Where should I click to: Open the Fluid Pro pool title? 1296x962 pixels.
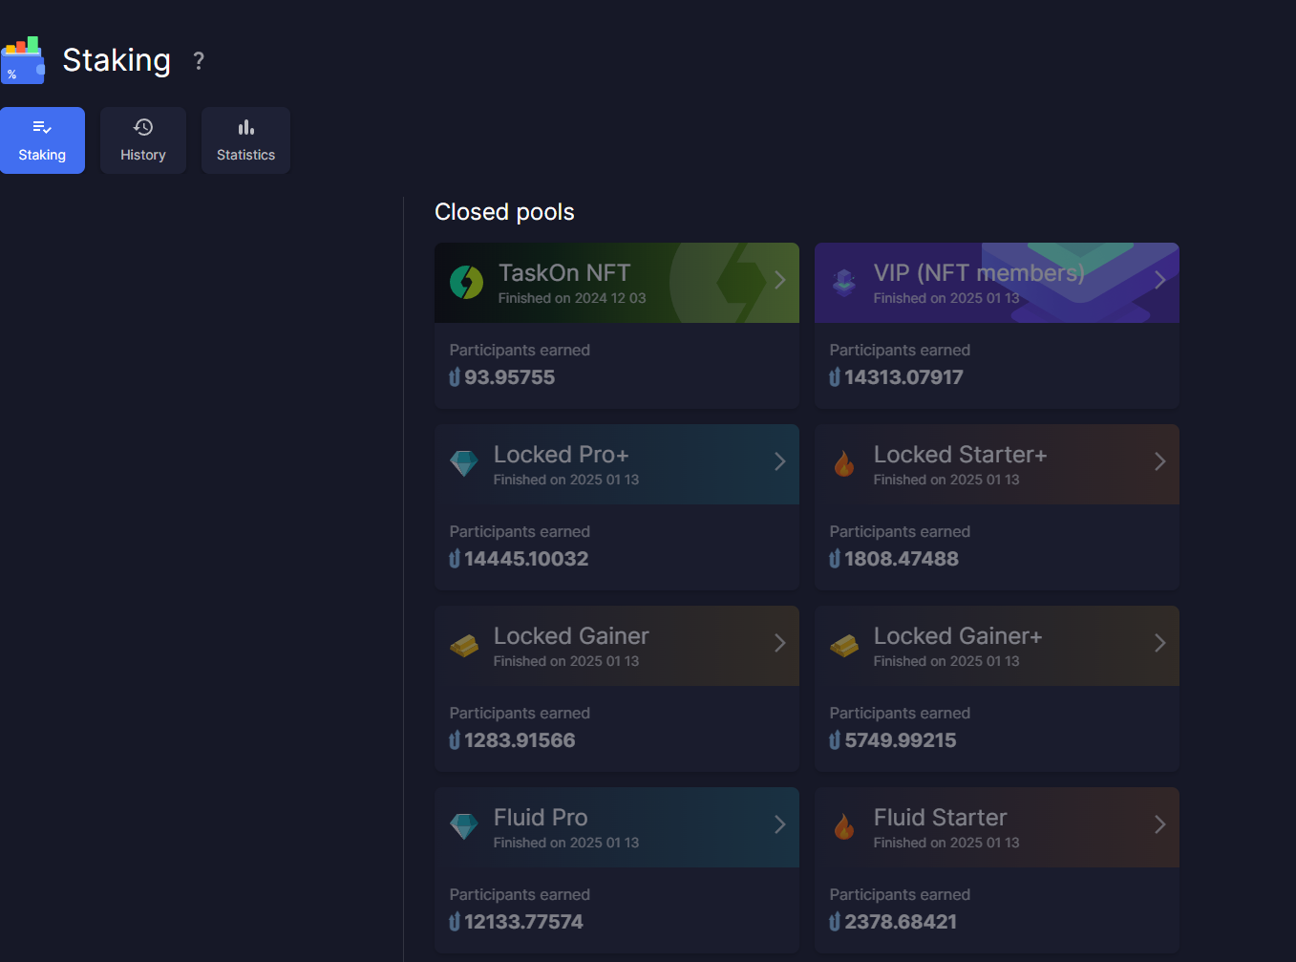pos(541,818)
